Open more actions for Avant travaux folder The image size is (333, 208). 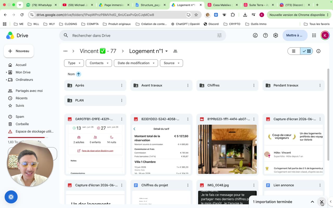pos(188,85)
